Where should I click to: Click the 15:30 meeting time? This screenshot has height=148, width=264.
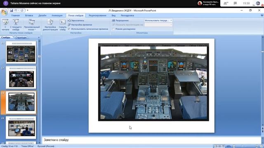pos(246,3)
